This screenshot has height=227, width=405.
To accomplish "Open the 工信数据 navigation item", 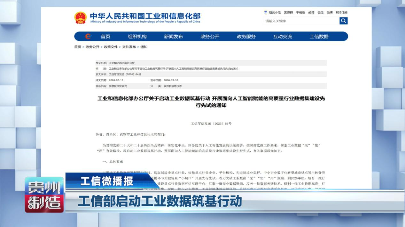I will (319, 37).
